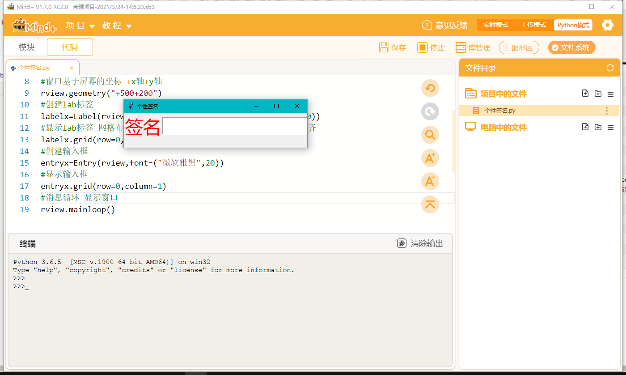Open 意见反馈 feedback link
Screen dimensions: 626x375
point(445,26)
